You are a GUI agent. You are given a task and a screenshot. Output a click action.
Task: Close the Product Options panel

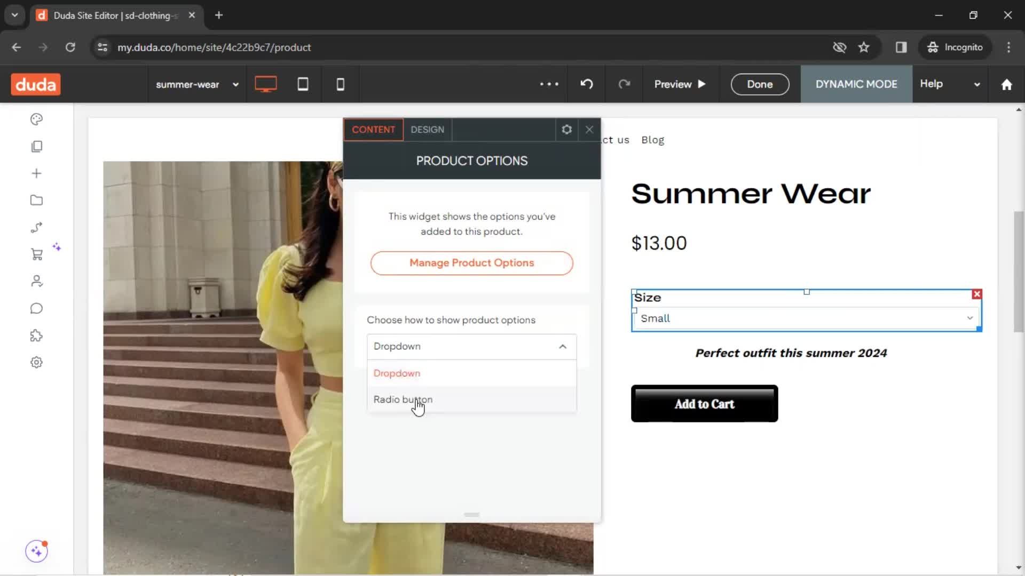(x=589, y=130)
